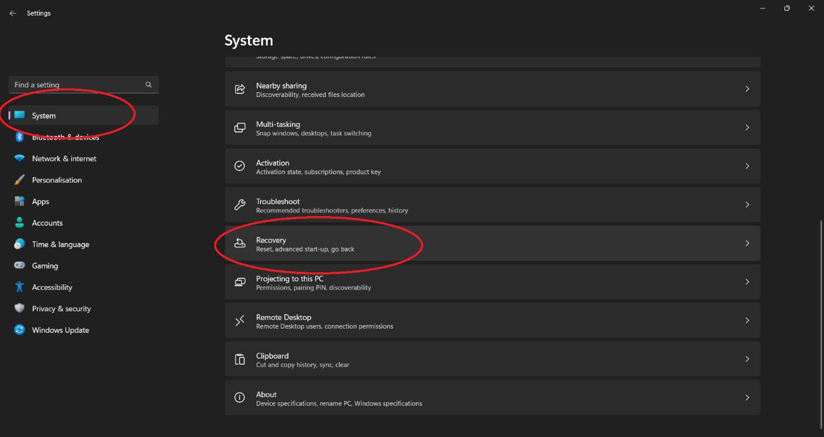Viewport: 824px width, 437px height.
Task: Click the Windows Update icon
Action: [19, 330]
